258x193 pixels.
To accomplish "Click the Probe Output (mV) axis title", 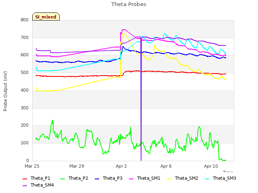I will pyautogui.click(x=5, y=91).
